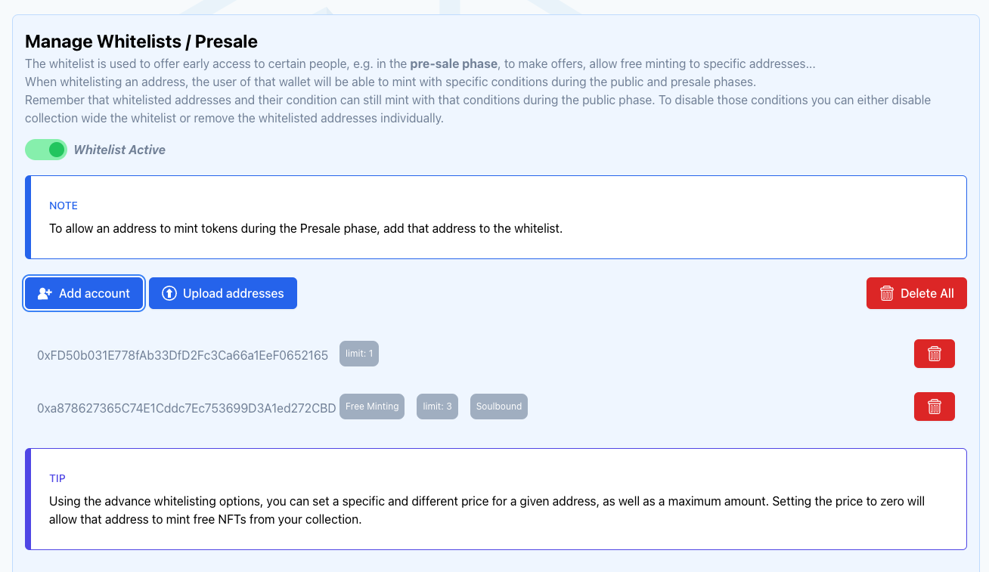Click the Add account button
Image resolution: width=989 pixels, height=572 pixels.
pos(84,293)
